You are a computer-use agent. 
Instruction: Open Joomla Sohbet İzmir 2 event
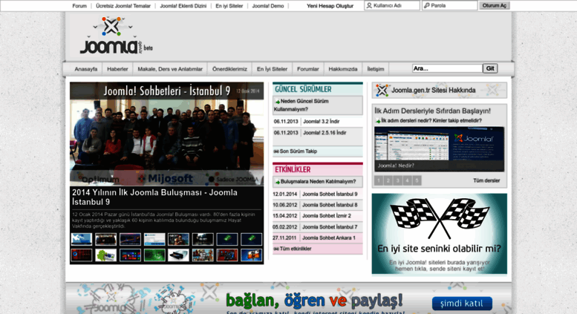pyautogui.click(x=327, y=216)
